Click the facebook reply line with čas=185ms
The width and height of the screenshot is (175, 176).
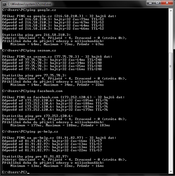click(55, 100)
